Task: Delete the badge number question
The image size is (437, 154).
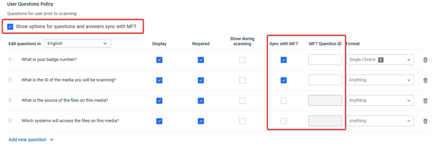Action: pyautogui.click(x=425, y=60)
